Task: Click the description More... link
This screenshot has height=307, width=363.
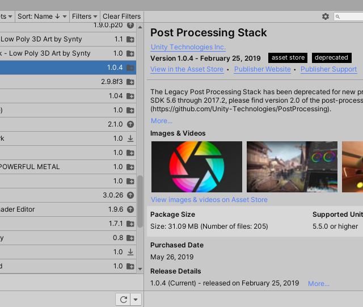Action: pyautogui.click(x=162, y=121)
